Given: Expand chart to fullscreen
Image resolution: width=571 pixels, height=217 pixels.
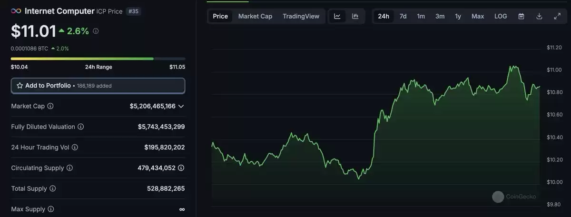Looking at the screenshot, I should point(557,16).
